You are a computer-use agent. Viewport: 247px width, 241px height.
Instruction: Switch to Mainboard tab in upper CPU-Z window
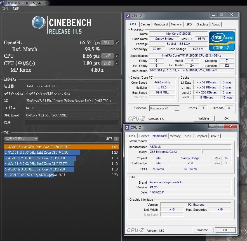pyautogui.click(x=161, y=24)
